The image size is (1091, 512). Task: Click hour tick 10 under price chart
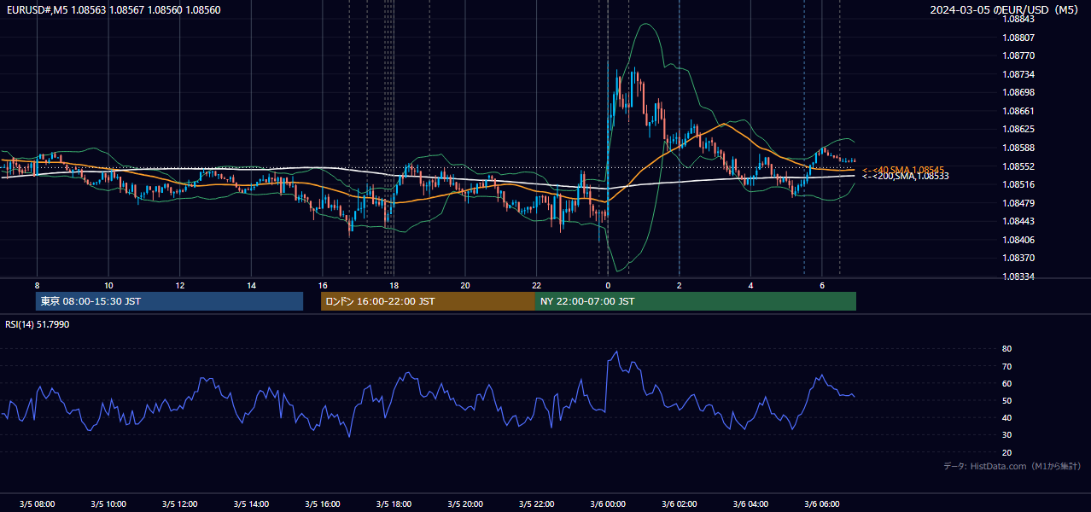108,285
